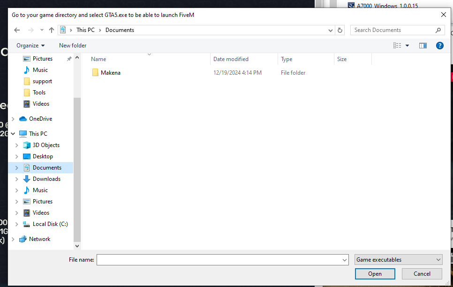Click the Open button
The image size is (453, 287).
click(x=375, y=274)
